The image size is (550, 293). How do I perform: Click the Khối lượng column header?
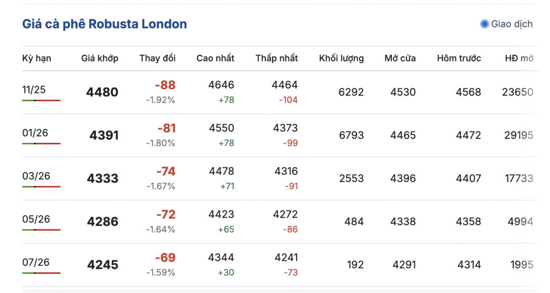click(x=341, y=58)
